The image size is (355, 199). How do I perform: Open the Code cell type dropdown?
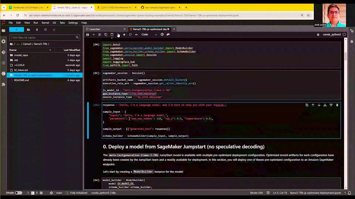pyautogui.click(x=149, y=34)
